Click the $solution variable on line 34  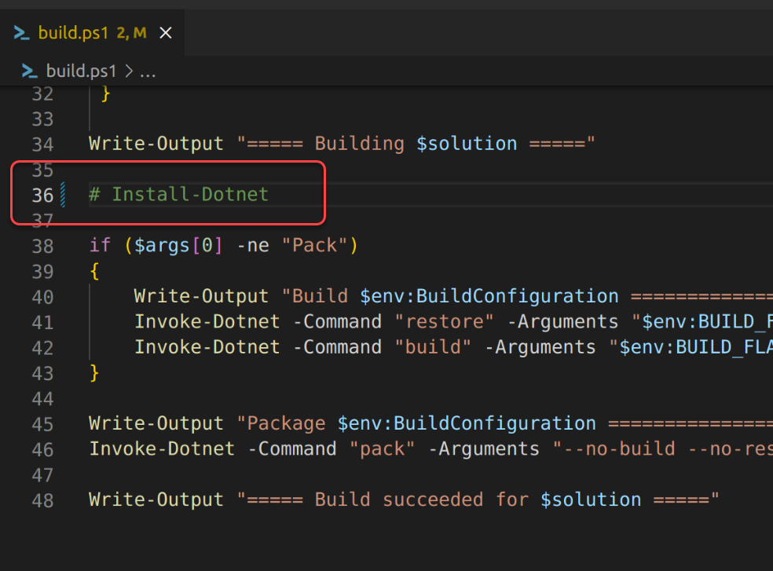pyautogui.click(x=467, y=144)
